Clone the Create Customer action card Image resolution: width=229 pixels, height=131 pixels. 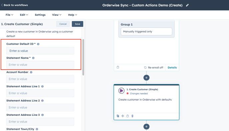[118, 116]
